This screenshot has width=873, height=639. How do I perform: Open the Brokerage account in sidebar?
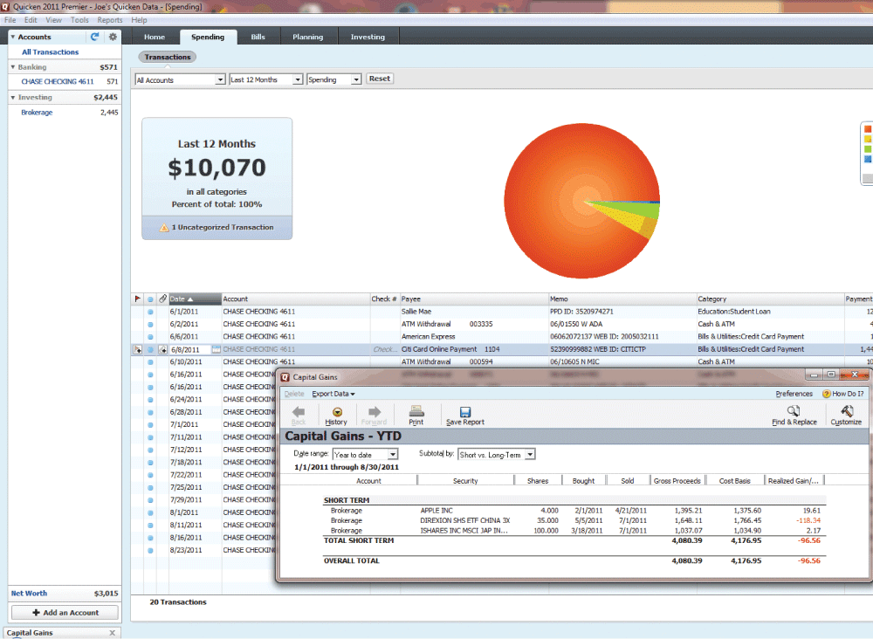click(x=37, y=113)
